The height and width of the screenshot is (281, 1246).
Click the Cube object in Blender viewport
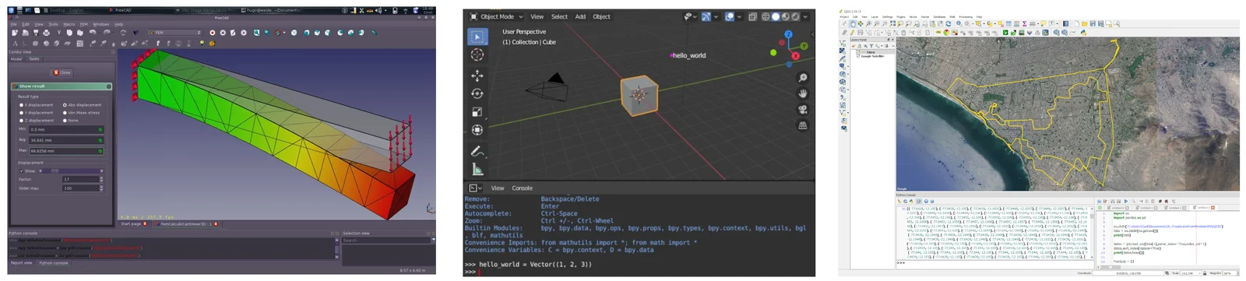[639, 96]
